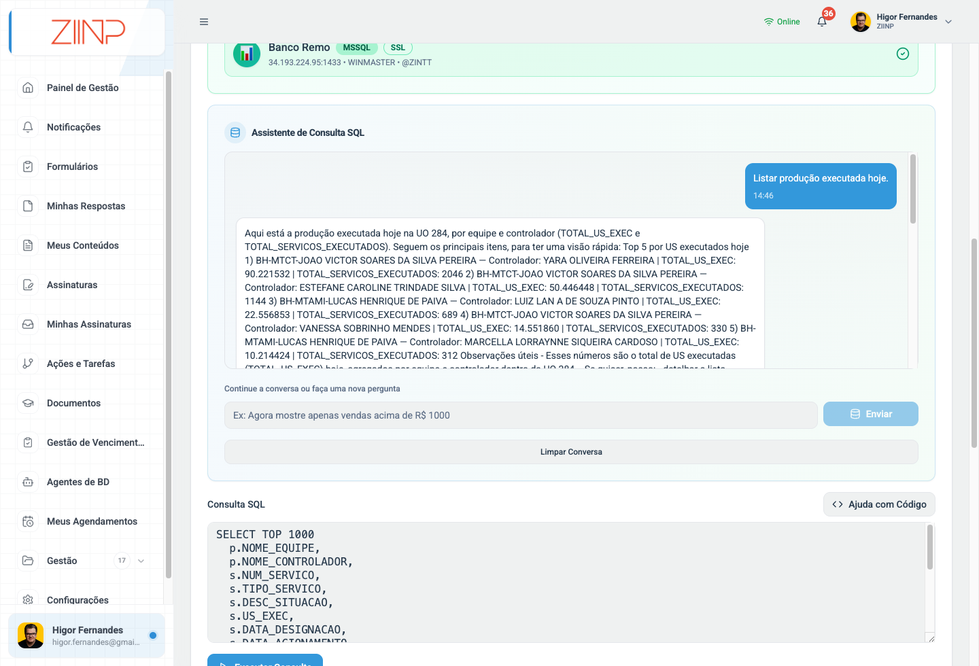Screen dimensions: 979x666
Task: Click into the SQL query editor
Action: tap(566, 582)
